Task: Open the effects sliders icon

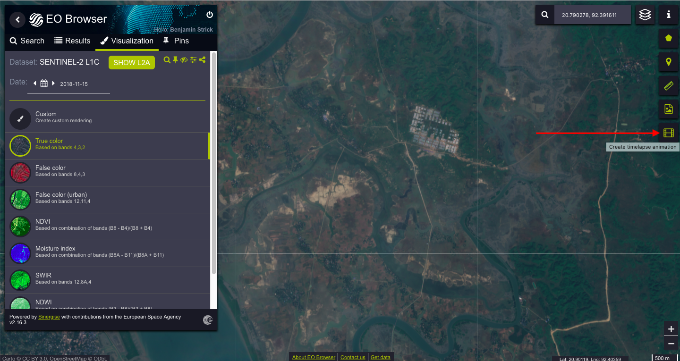Action: 193,60
